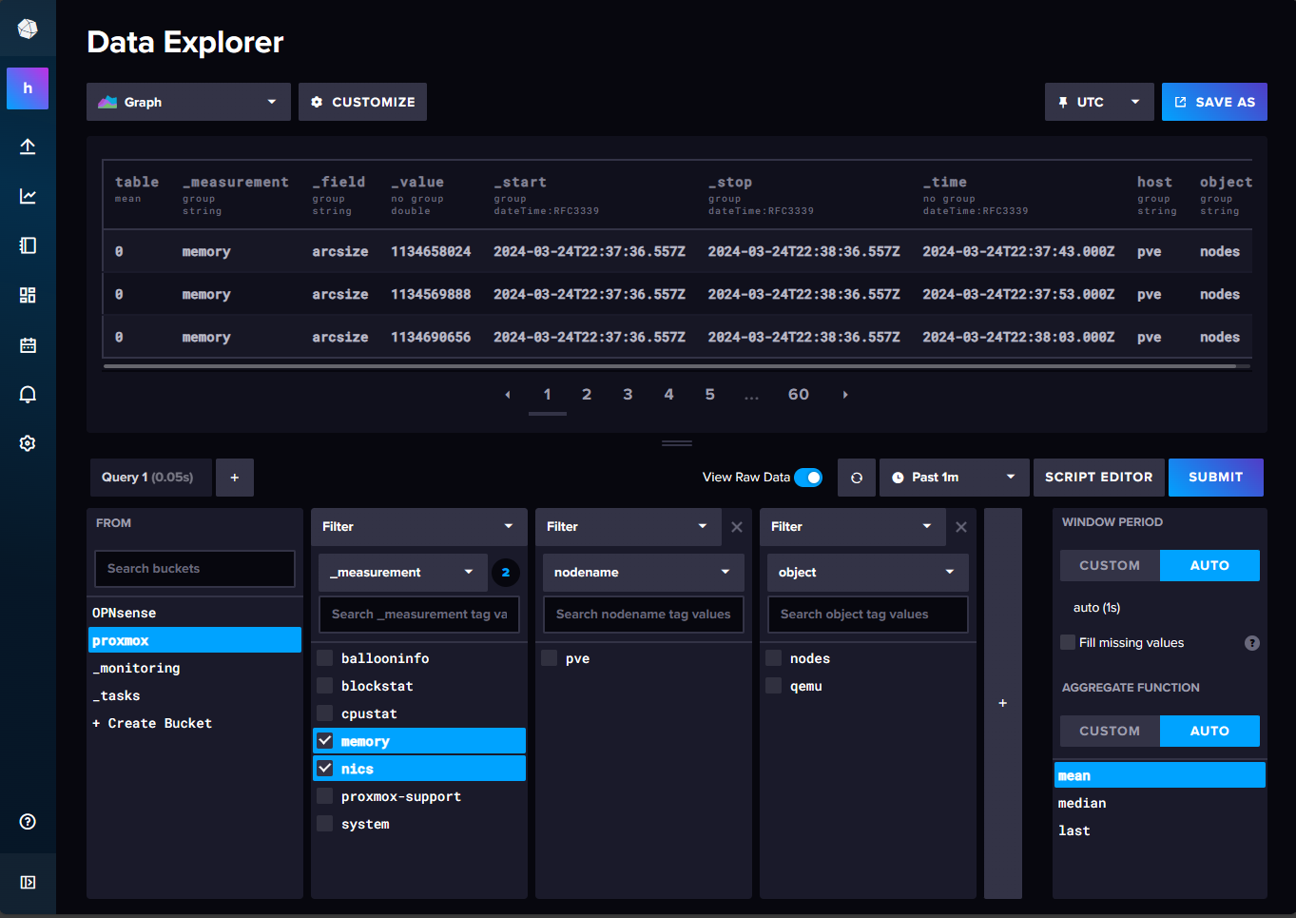Open Alerts bell icon in sidebar
Image resolution: width=1296 pixels, height=918 pixels.
click(x=28, y=394)
